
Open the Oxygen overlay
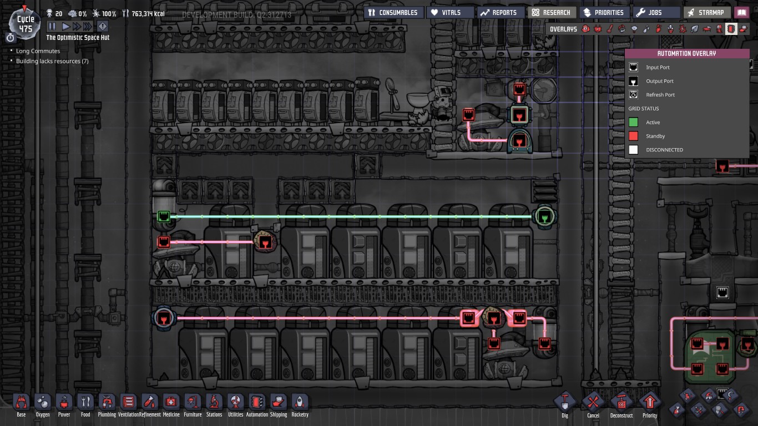[x=586, y=29]
